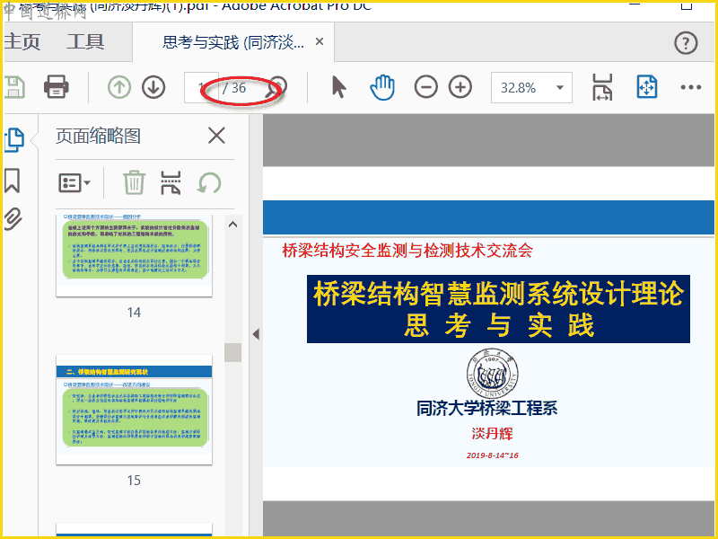Zoom out with minus button
The height and width of the screenshot is (539, 718).
point(425,87)
